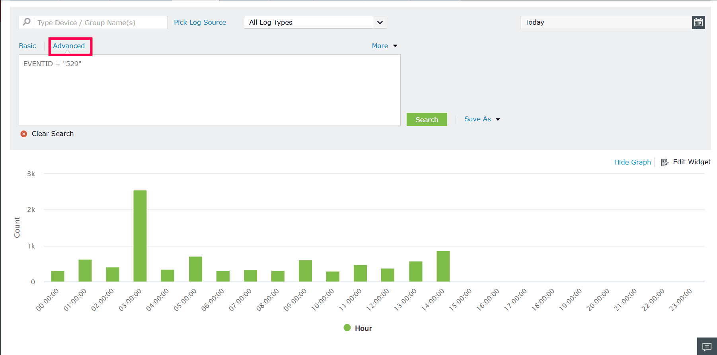717x355 pixels.
Task: Click the EVENTID query text area
Action: (210, 90)
